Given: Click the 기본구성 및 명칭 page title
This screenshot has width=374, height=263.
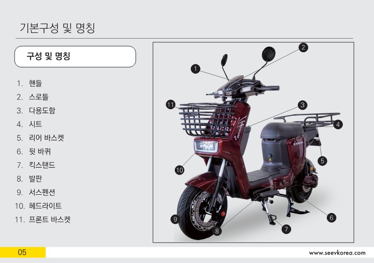Looking at the screenshot, I should coord(57,28).
